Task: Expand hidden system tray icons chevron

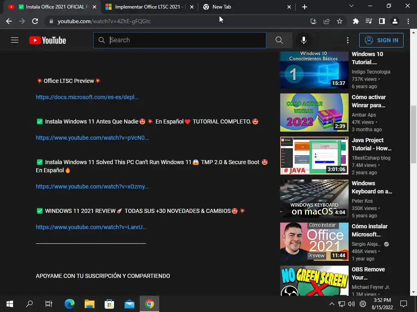Action: coord(331,304)
